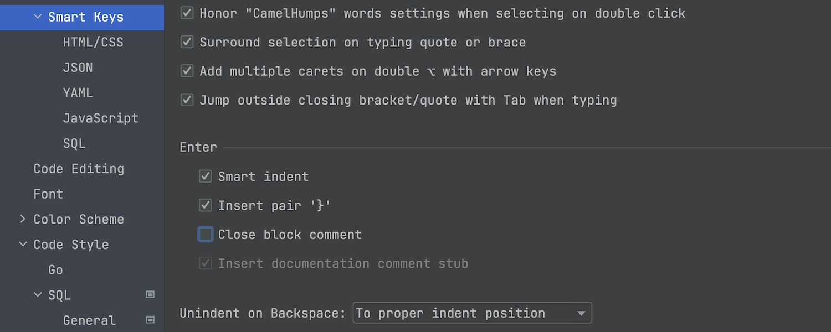Open the JSON smart keys page
The width and height of the screenshot is (831, 332).
point(78,68)
